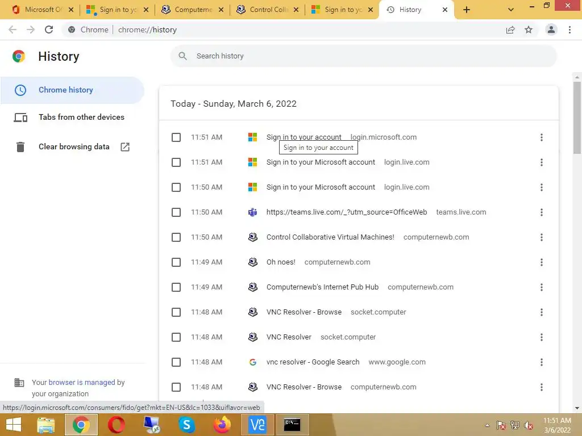Close the History tab
582x436 pixels.
tap(444, 10)
